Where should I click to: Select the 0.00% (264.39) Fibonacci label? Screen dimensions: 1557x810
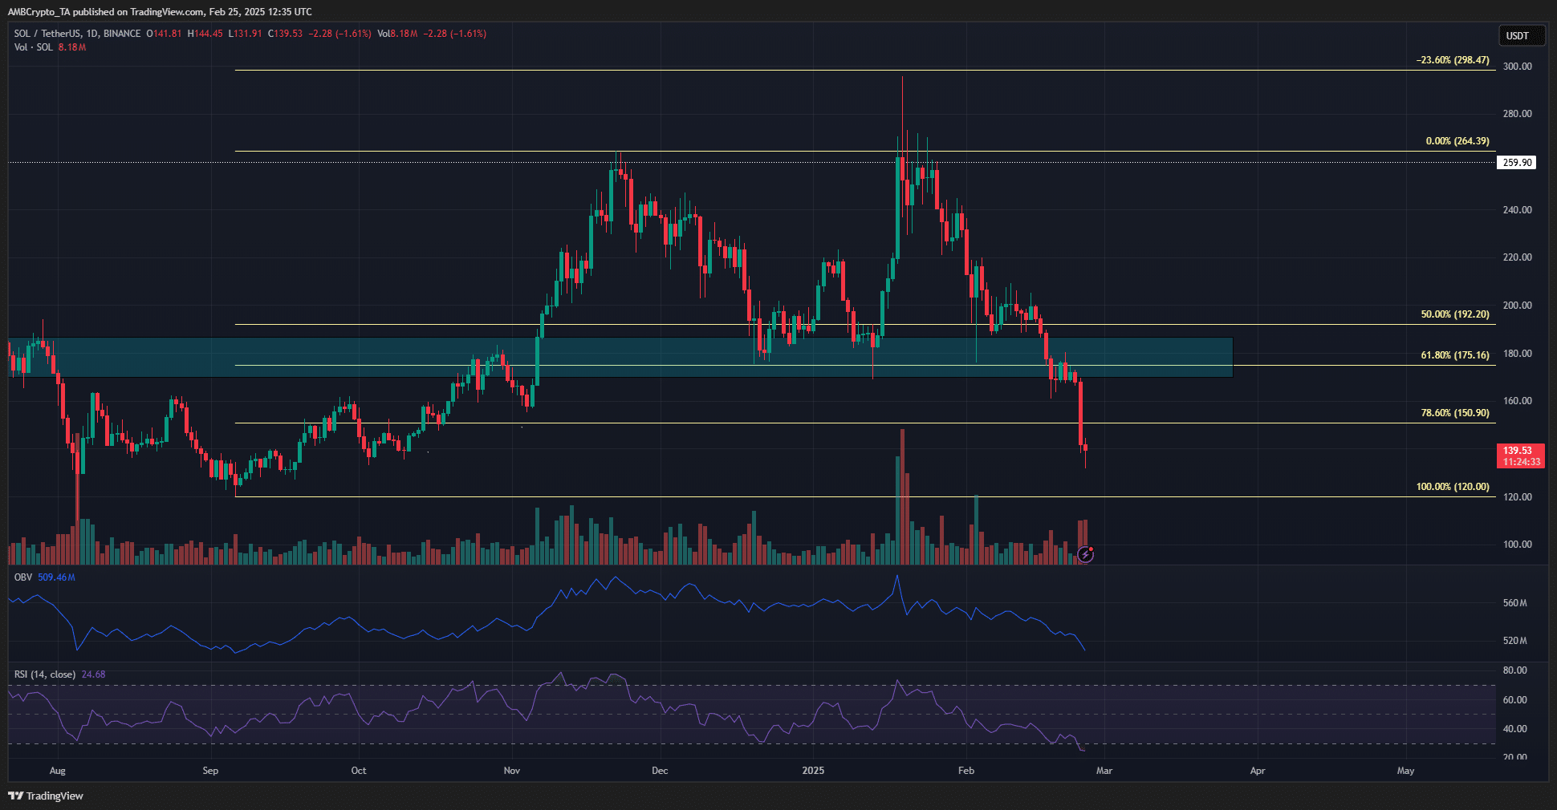(x=1457, y=141)
